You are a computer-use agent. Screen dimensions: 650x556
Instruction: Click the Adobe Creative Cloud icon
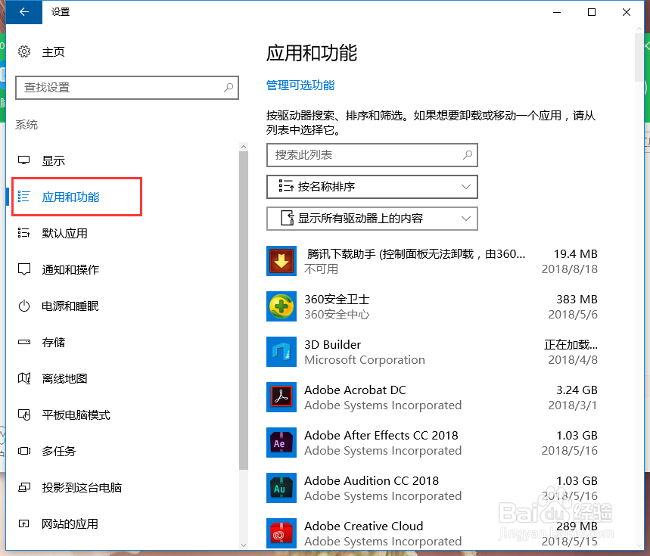[281, 533]
